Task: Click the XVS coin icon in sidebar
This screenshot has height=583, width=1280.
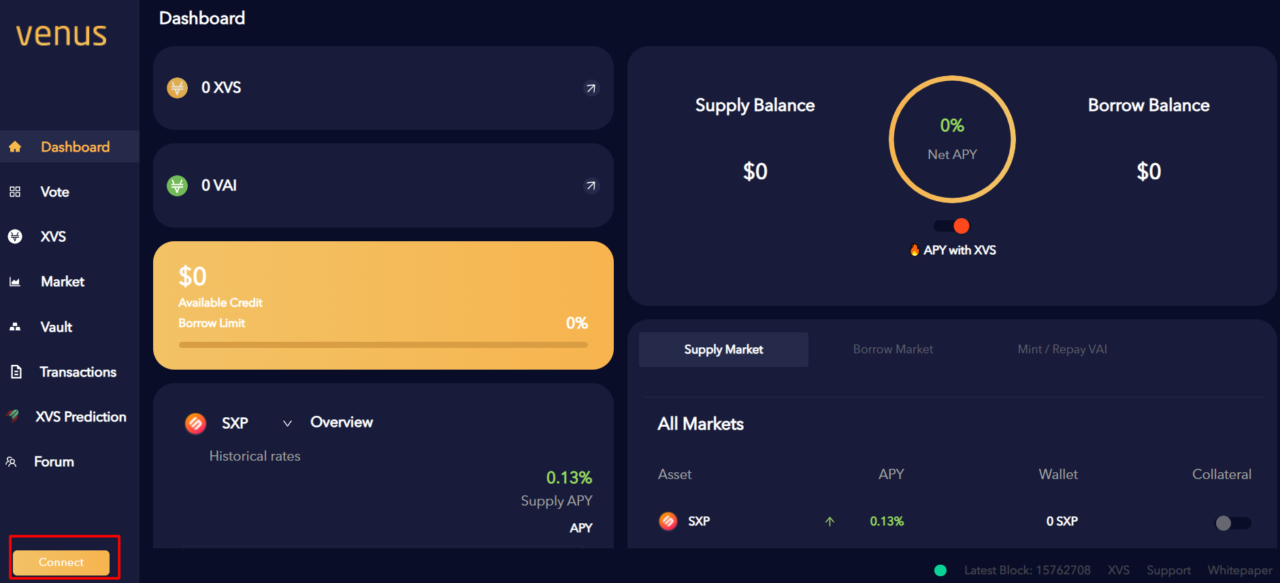Action: [15, 236]
